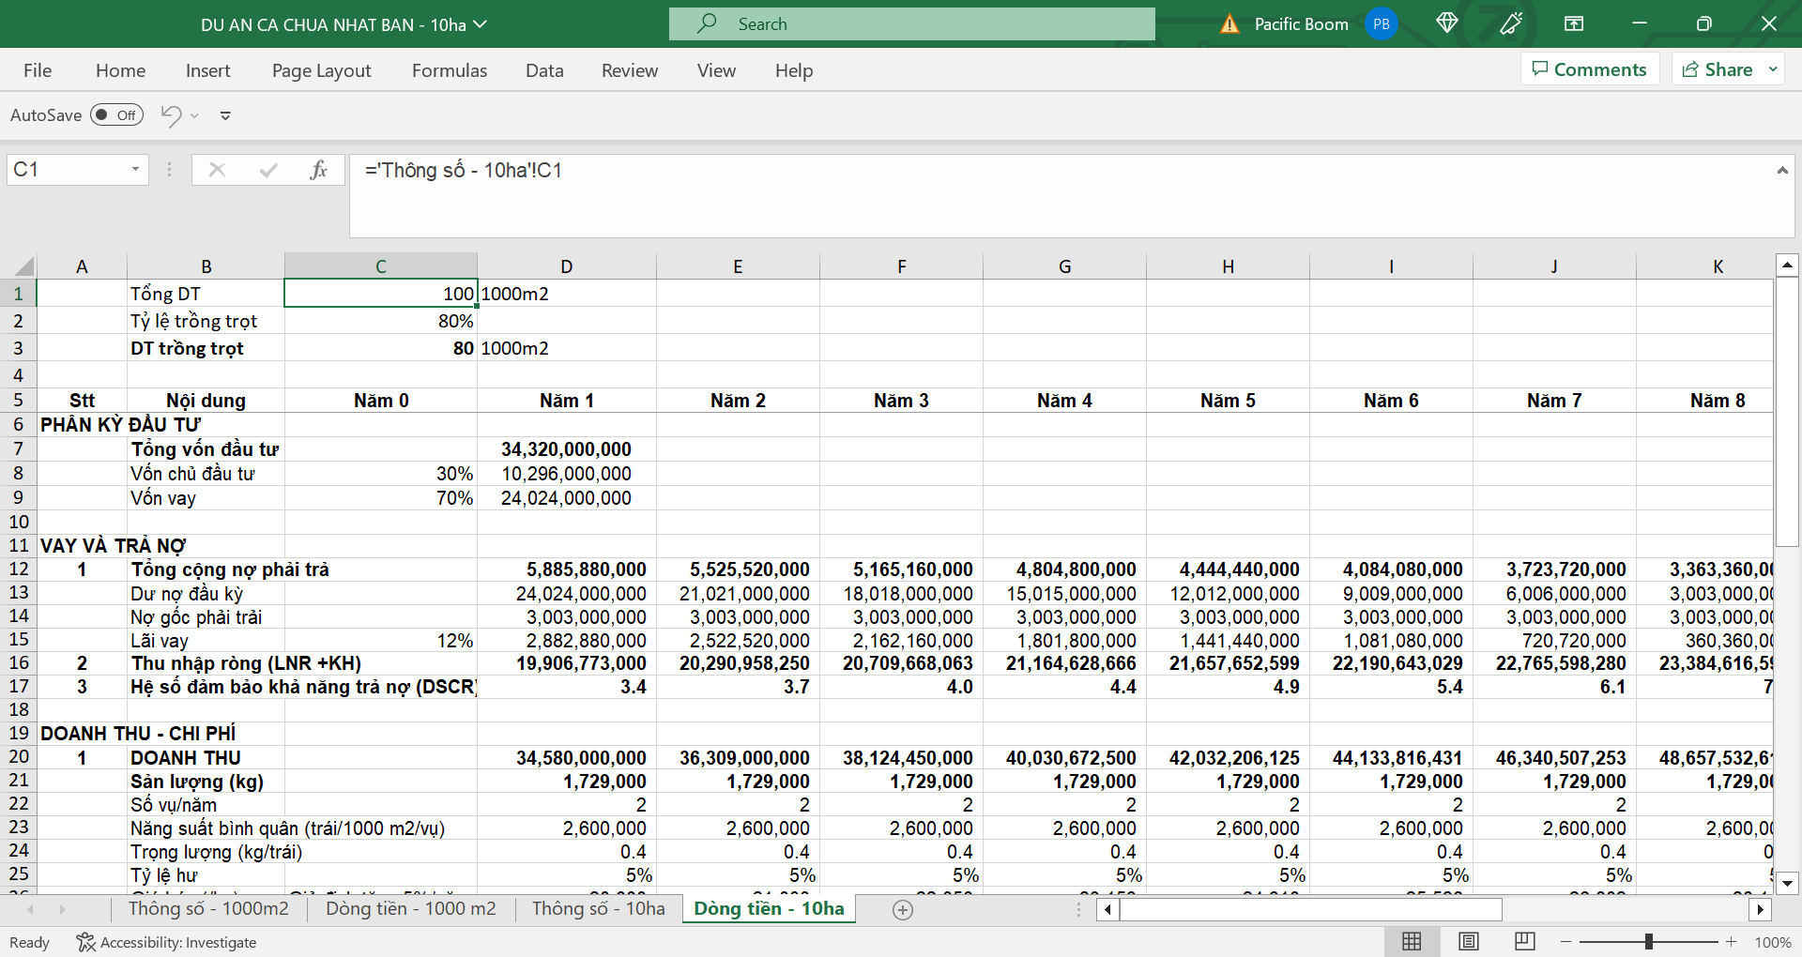Open the Share dropdown arrow
Viewport: 1802px width, 957px height.
(1773, 69)
